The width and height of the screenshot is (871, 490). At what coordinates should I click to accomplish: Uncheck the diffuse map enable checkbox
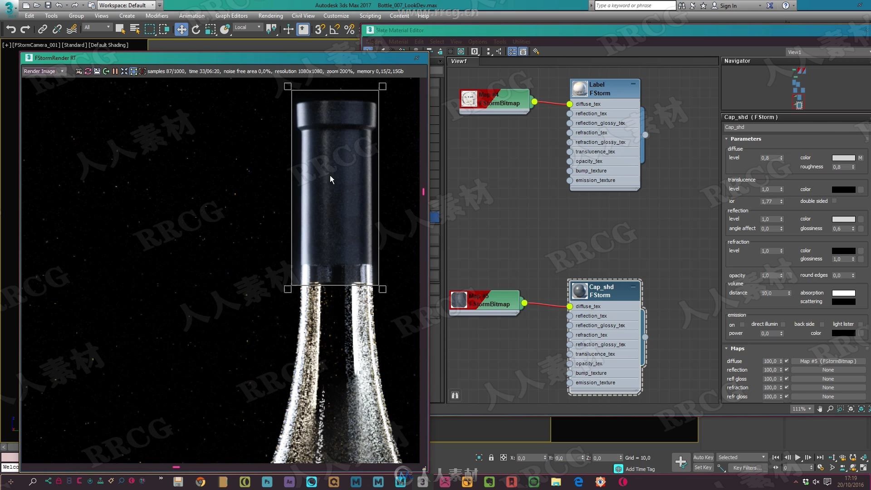787,361
